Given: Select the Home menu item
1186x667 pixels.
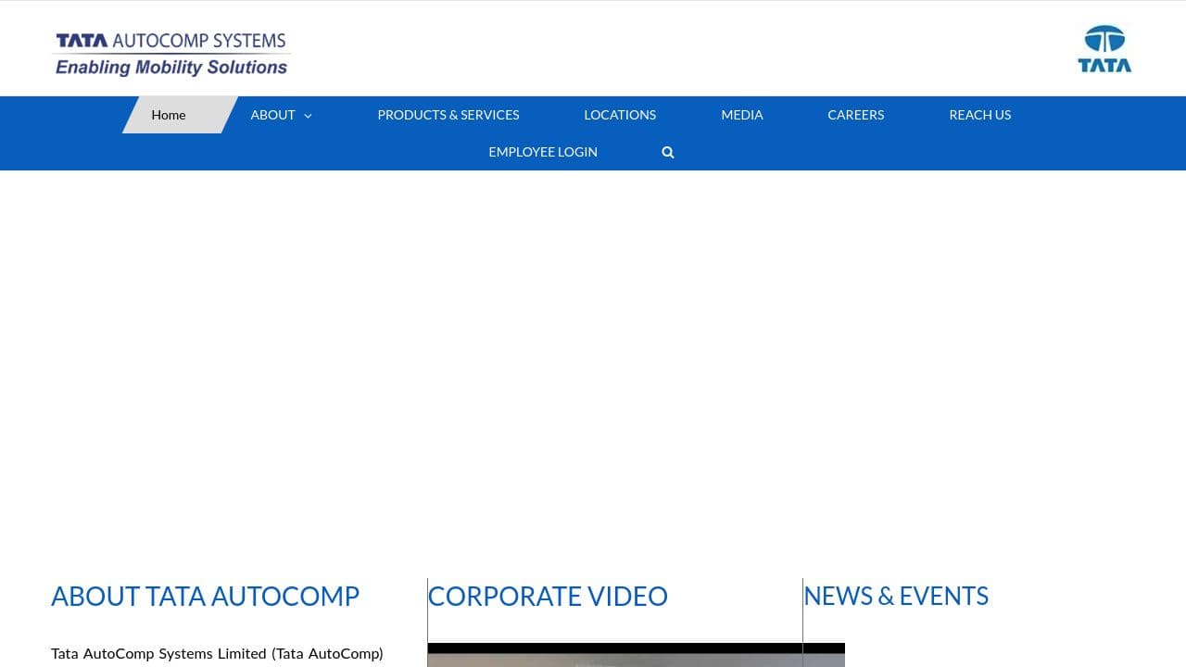Looking at the screenshot, I should (x=169, y=115).
